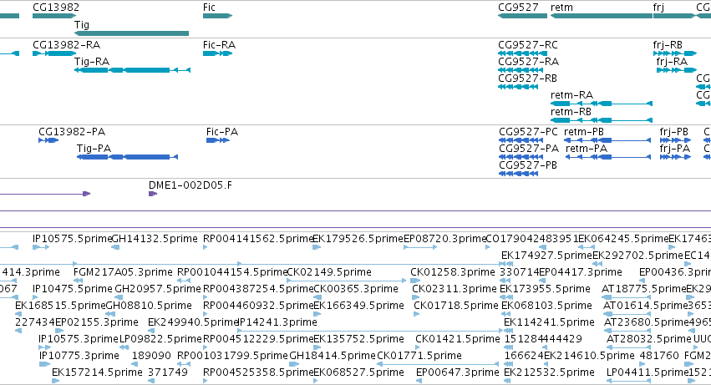
Task: Click the EK212532.5prime EST label
Action: 549,372
